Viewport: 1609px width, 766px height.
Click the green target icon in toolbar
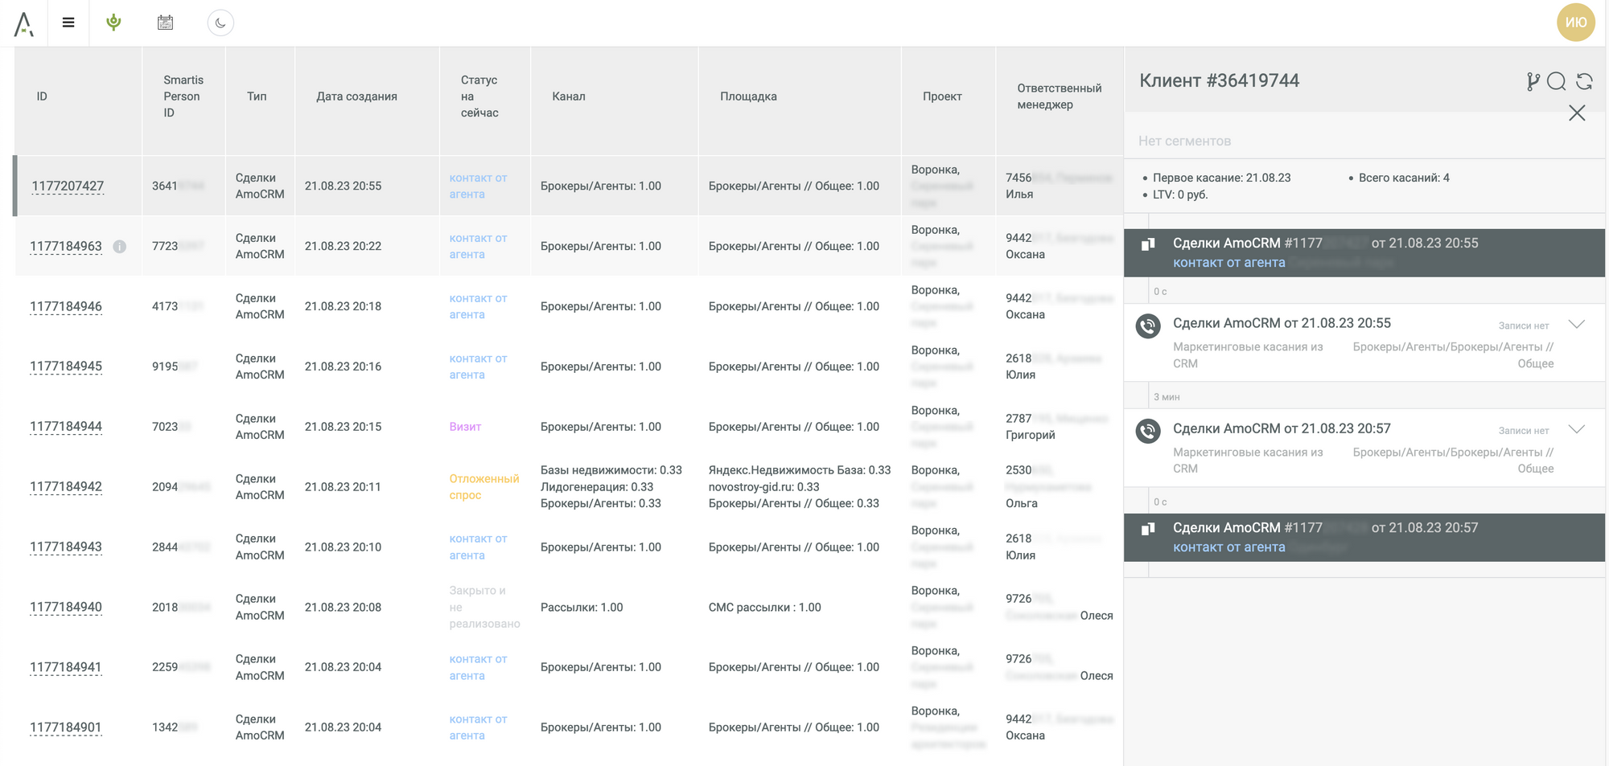coord(114,23)
